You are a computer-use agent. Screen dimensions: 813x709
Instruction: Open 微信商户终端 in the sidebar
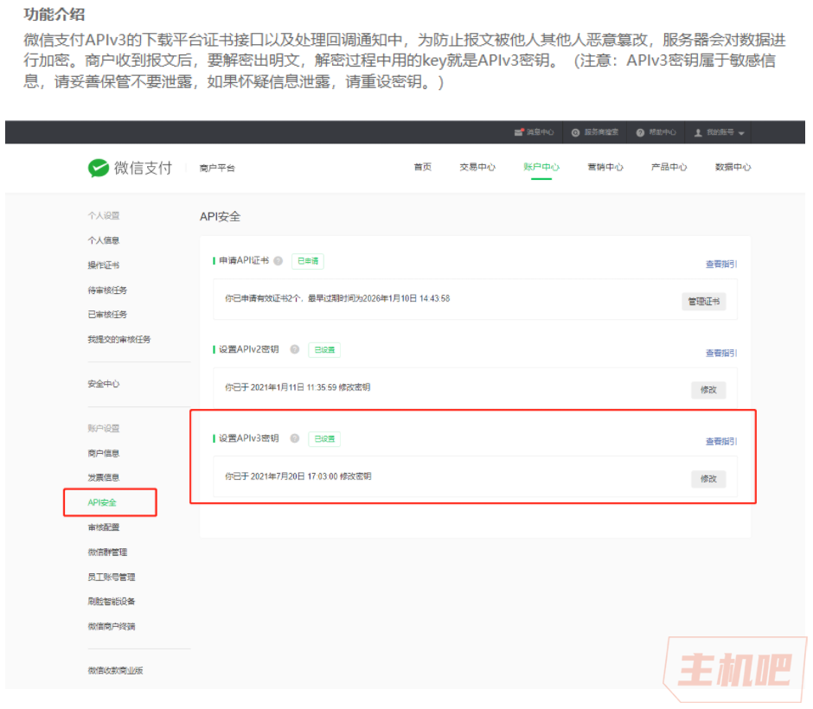pos(112,627)
